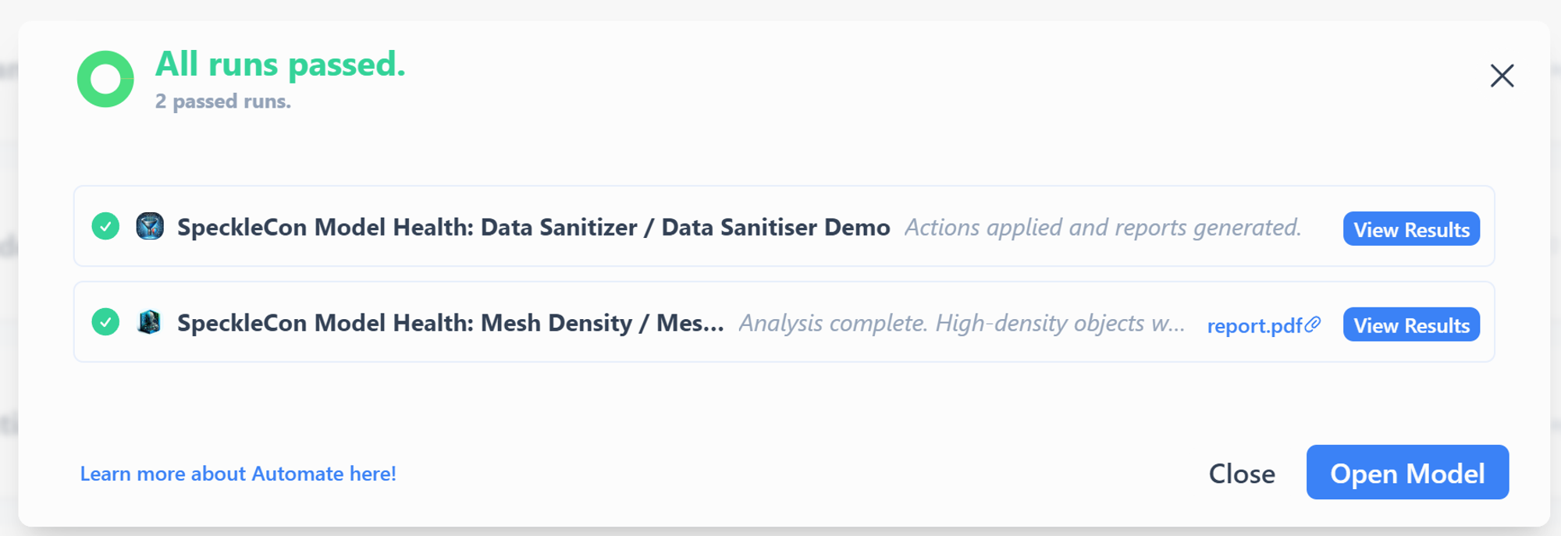Select the truncated Mesh Density run title
Image resolution: width=1561 pixels, height=536 pixels.
(450, 323)
